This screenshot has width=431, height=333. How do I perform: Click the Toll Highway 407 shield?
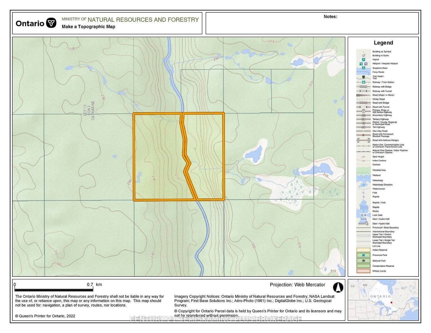point(363,127)
